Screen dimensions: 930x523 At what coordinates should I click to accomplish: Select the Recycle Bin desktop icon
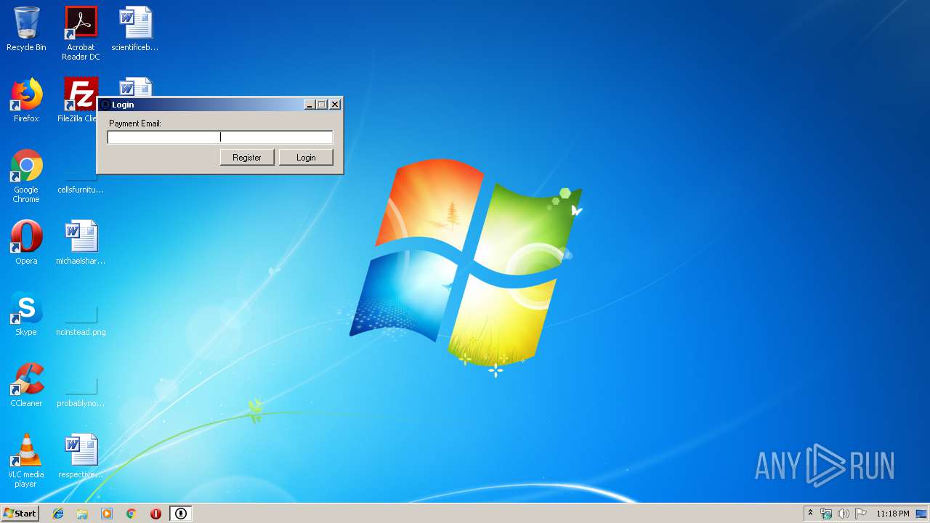coord(26,29)
